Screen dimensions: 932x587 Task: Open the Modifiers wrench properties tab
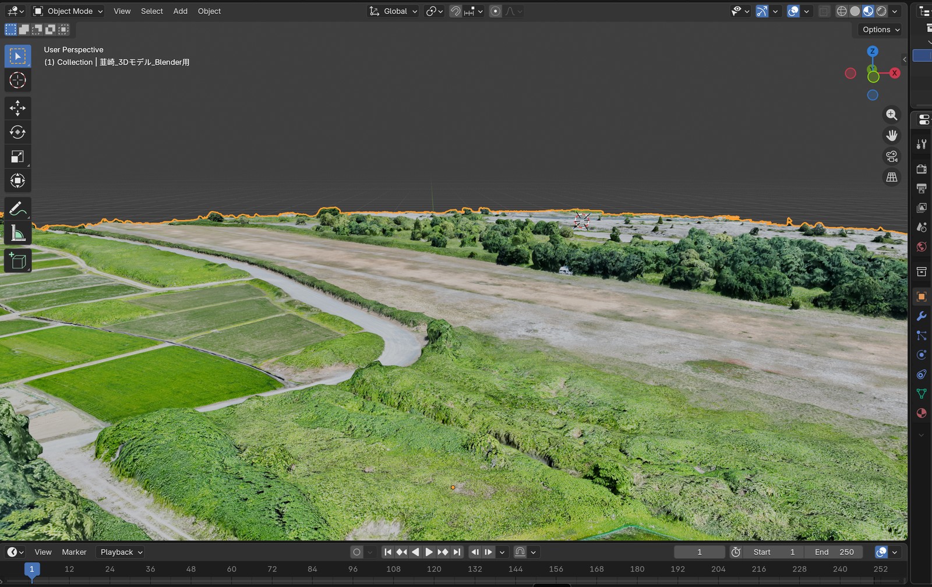coord(922,316)
